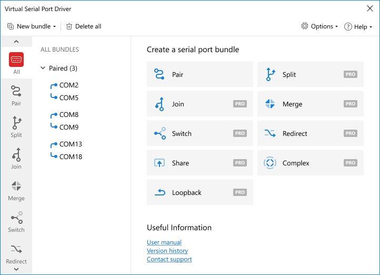Open the New bundle dropdown
380x275 pixels.
pos(32,26)
